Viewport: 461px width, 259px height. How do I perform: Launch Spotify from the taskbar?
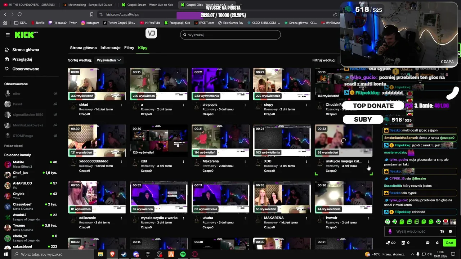pos(183,254)
